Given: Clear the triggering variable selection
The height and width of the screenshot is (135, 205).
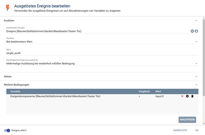Looking at the screenshot, I should [192, 31].
